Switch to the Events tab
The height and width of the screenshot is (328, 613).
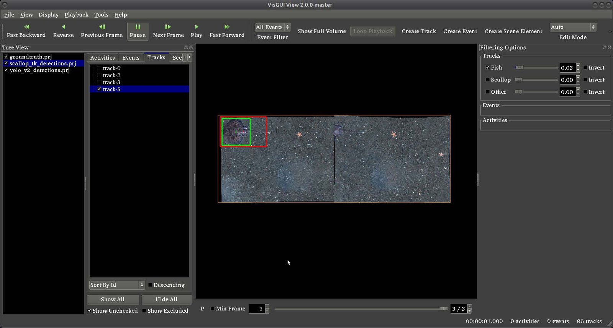point(131,58)
